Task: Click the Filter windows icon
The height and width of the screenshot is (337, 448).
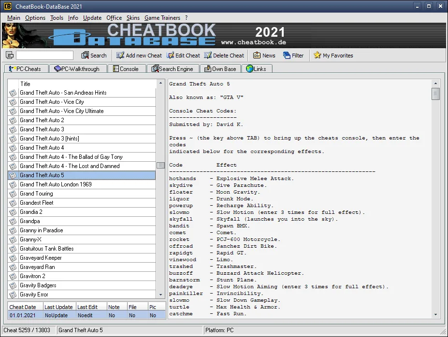Action: 287,55
